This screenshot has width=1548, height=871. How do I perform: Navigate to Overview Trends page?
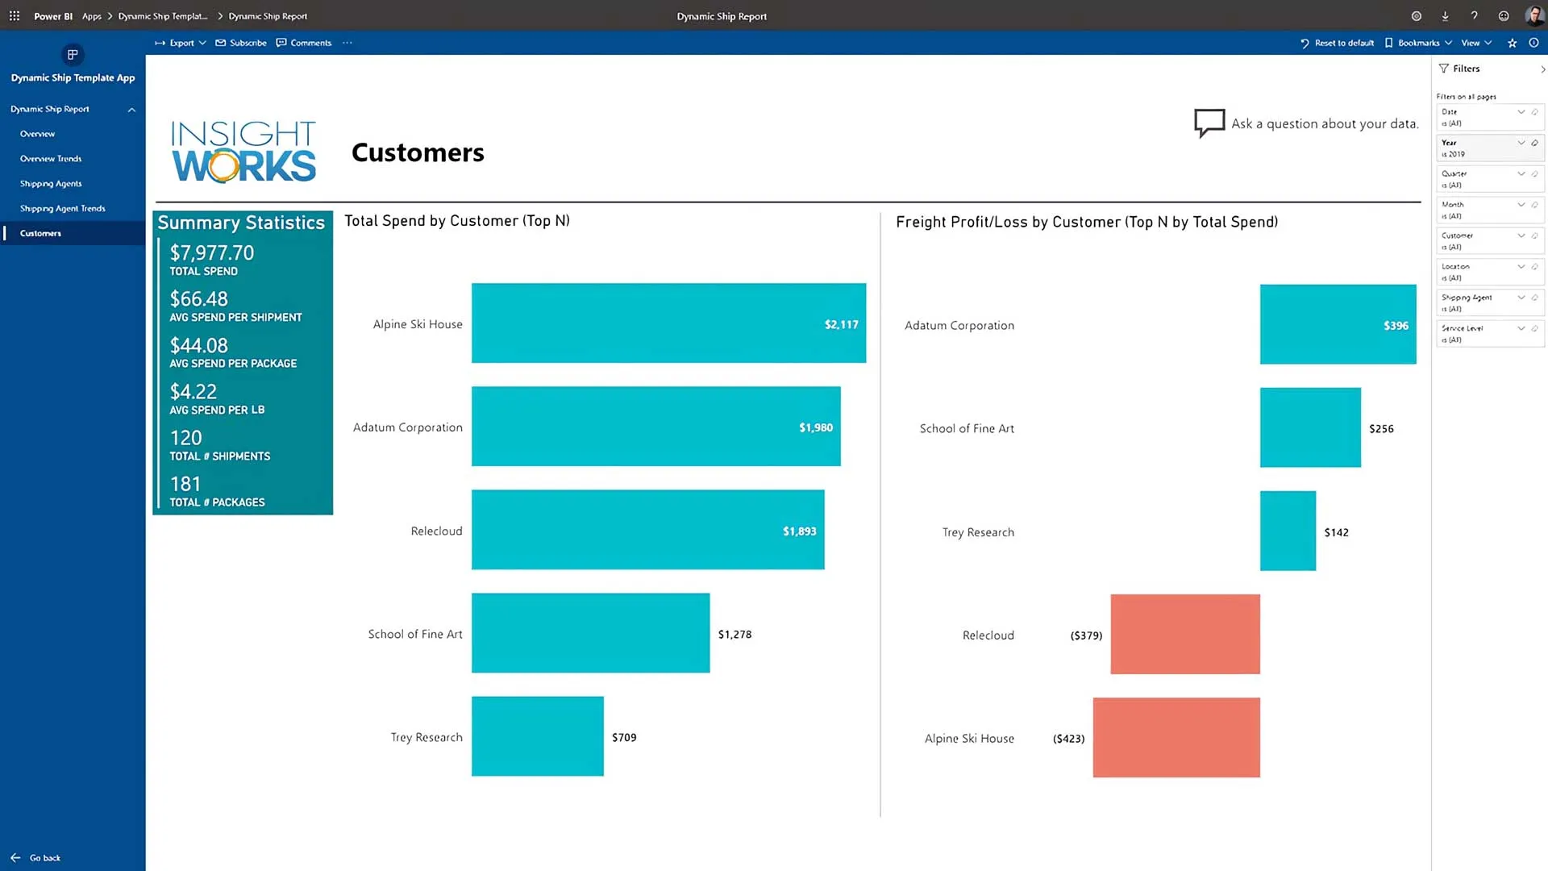pyautogui.click(x=51, y=159)
